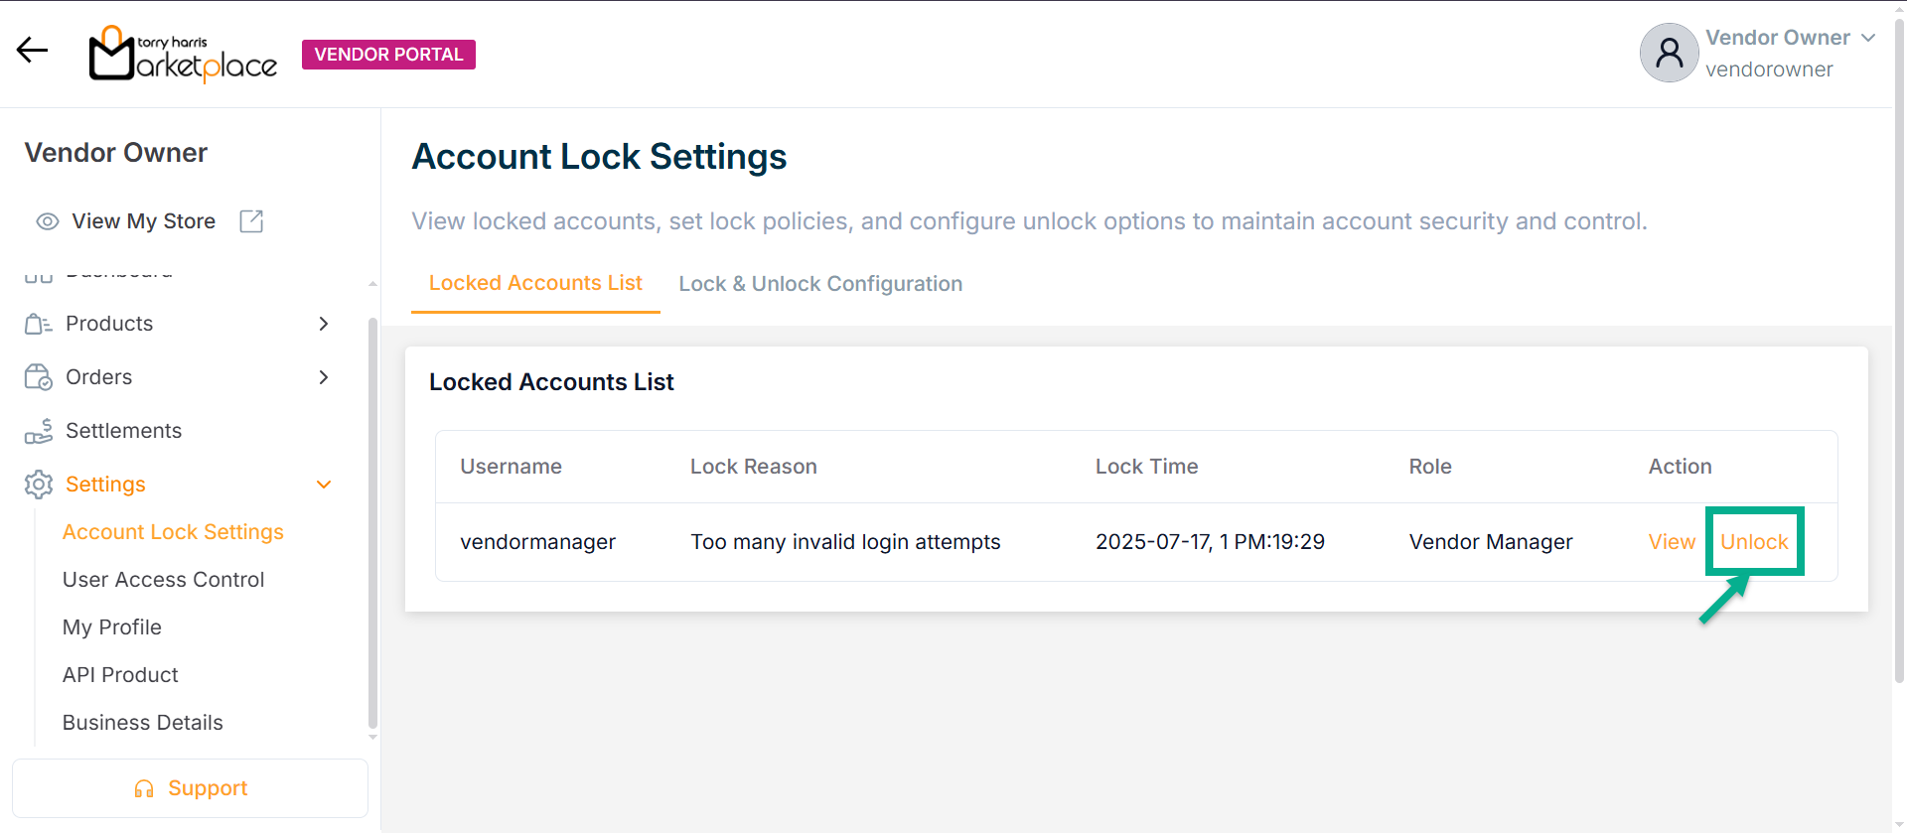Click the Settlements hand-coin icon
The width and height of the screenshot is (1907, 833).
pos(38,431)
